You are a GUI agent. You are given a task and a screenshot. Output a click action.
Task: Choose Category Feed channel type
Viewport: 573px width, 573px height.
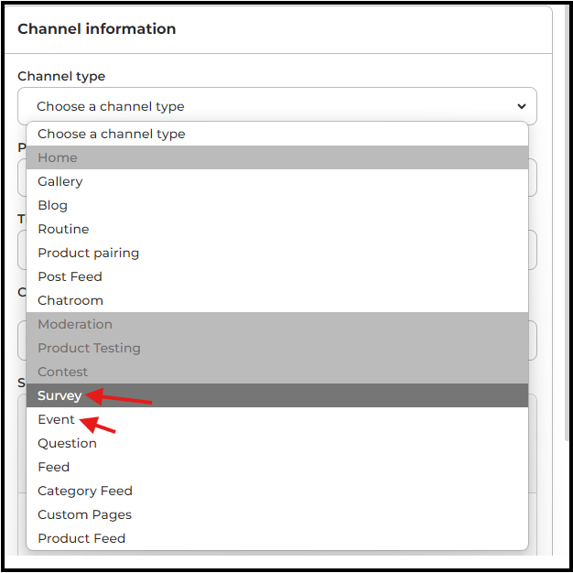click(x=277, y=491)
